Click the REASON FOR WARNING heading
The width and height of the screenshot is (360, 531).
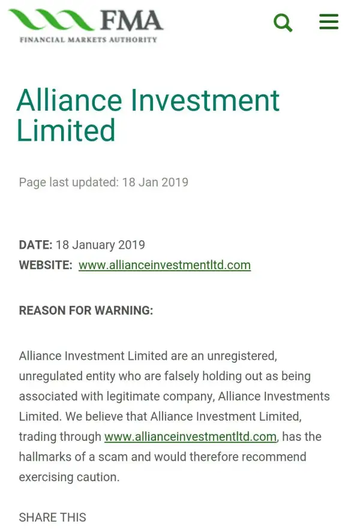click(86, 311)
